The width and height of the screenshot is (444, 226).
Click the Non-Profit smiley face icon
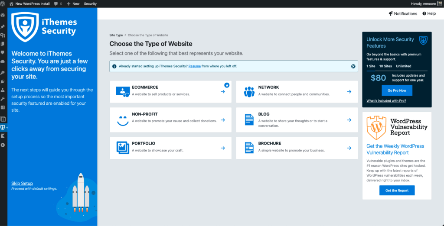[123, 120]
